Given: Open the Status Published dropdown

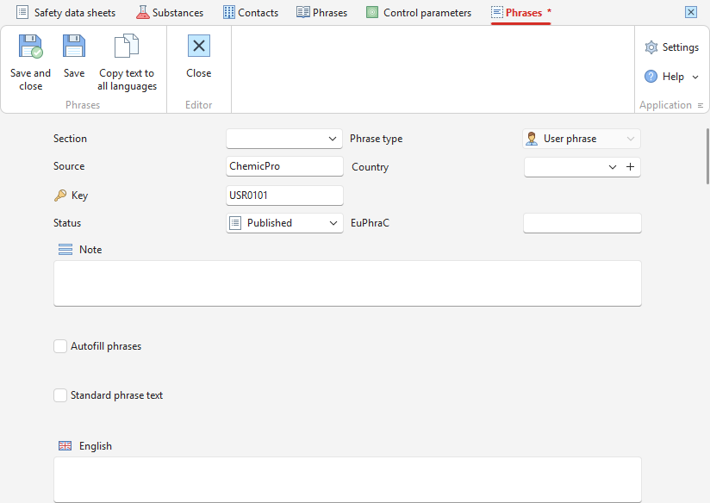Looking at the screenshot, I should pyautogui.click(x=284, y=223).
